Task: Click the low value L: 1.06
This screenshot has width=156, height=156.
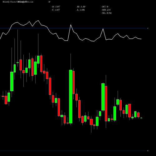Action: point(81,10)
